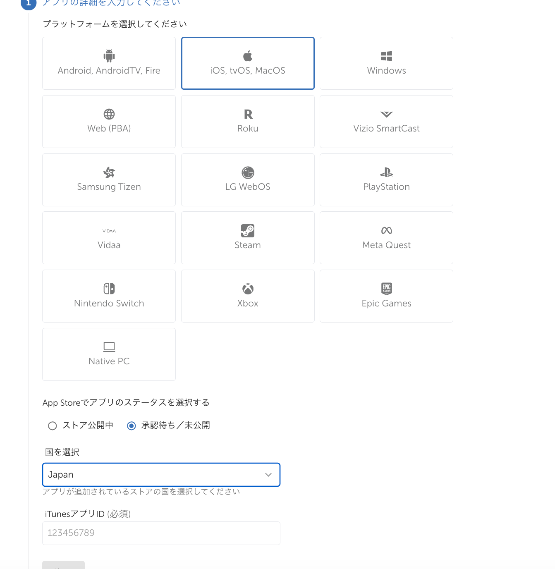Click the country dropdown chevron arrow
Screen dimensions: 555x569
click(x=268, y=475)
